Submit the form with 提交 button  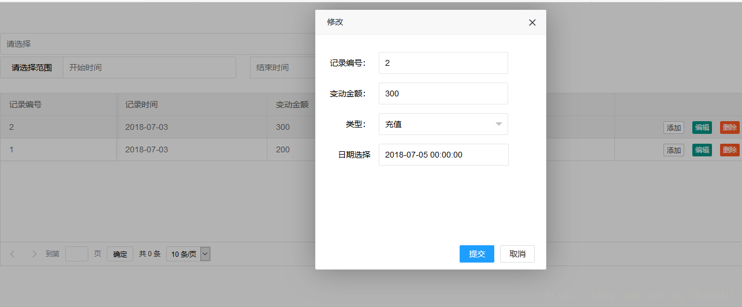477,254
